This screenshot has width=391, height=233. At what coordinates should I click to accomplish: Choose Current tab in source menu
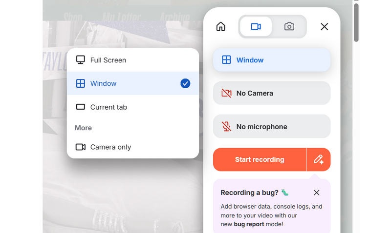(132, 107)
